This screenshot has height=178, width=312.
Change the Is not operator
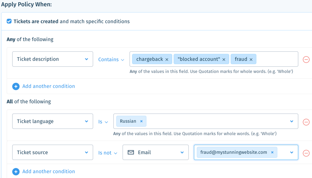click(108, 153)
